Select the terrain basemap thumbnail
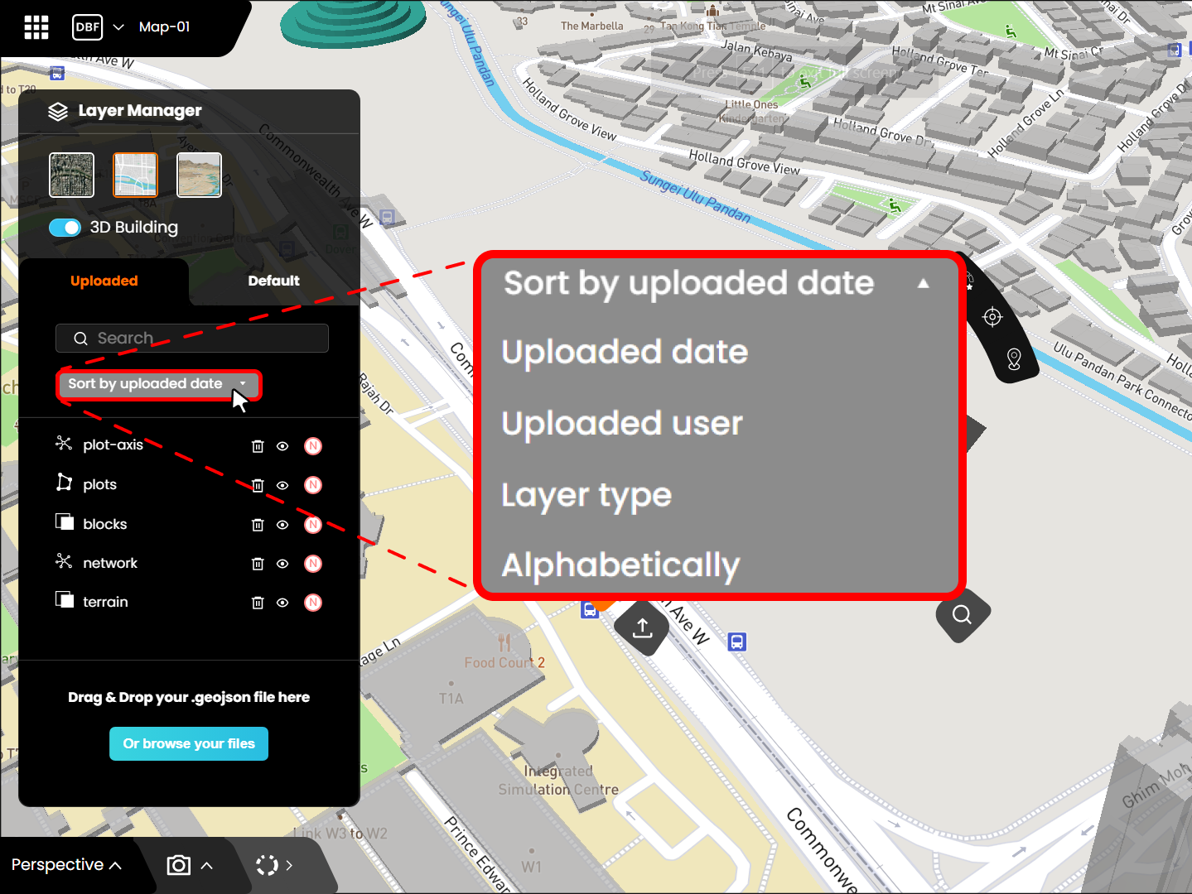Image resolution: width=1192 pixels, height=894 pixels. pyautogui.click(x=199, y=175)
